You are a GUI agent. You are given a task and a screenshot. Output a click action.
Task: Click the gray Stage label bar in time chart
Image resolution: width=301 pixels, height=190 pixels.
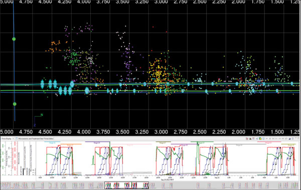(x=240, y=144)
